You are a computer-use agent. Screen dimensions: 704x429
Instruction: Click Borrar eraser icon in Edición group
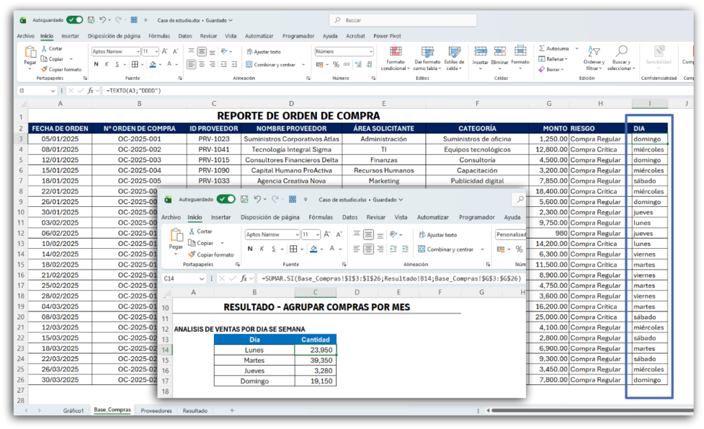point(541,69)
